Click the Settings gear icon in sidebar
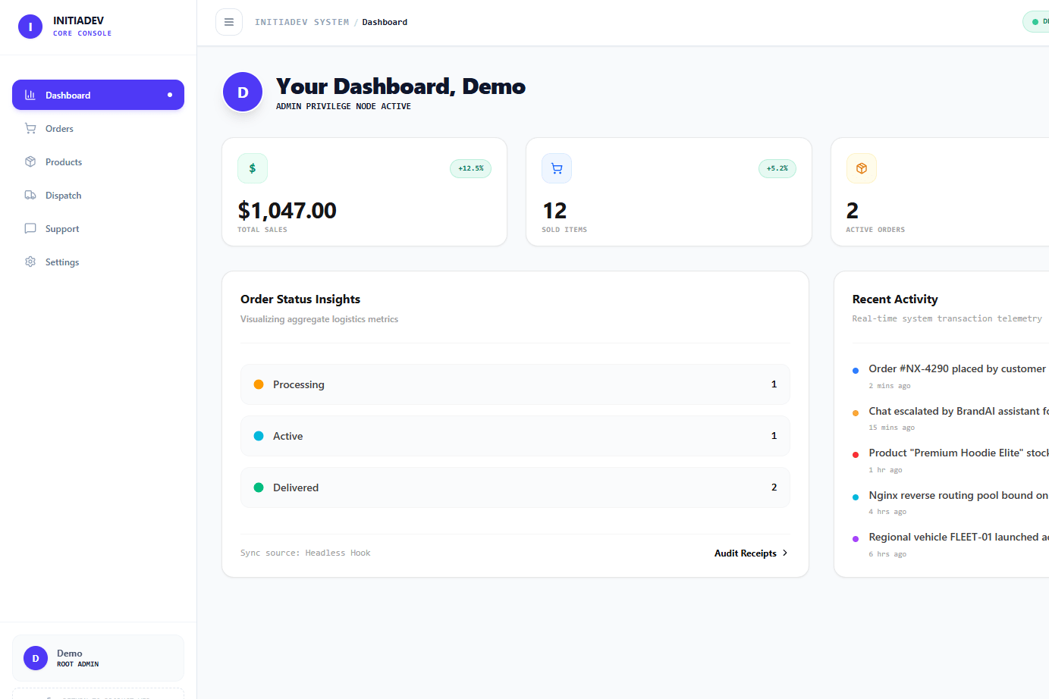The height and width of the screenshot is (699, 1049). (x=30, y=262)
